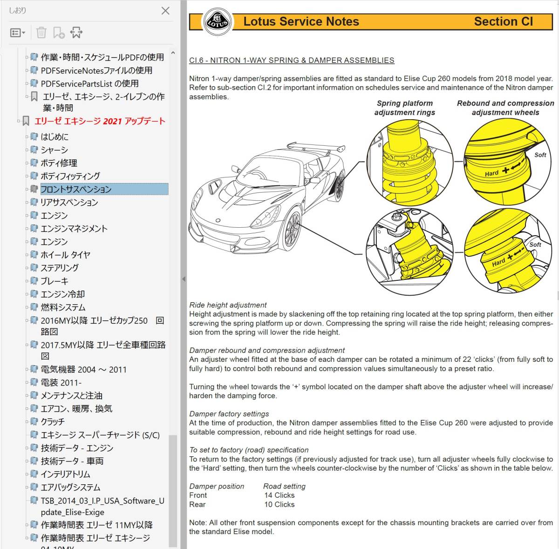Open the ホイール タイヤ bookmark
Screen dimensions: 559x549
coord(66,255)
